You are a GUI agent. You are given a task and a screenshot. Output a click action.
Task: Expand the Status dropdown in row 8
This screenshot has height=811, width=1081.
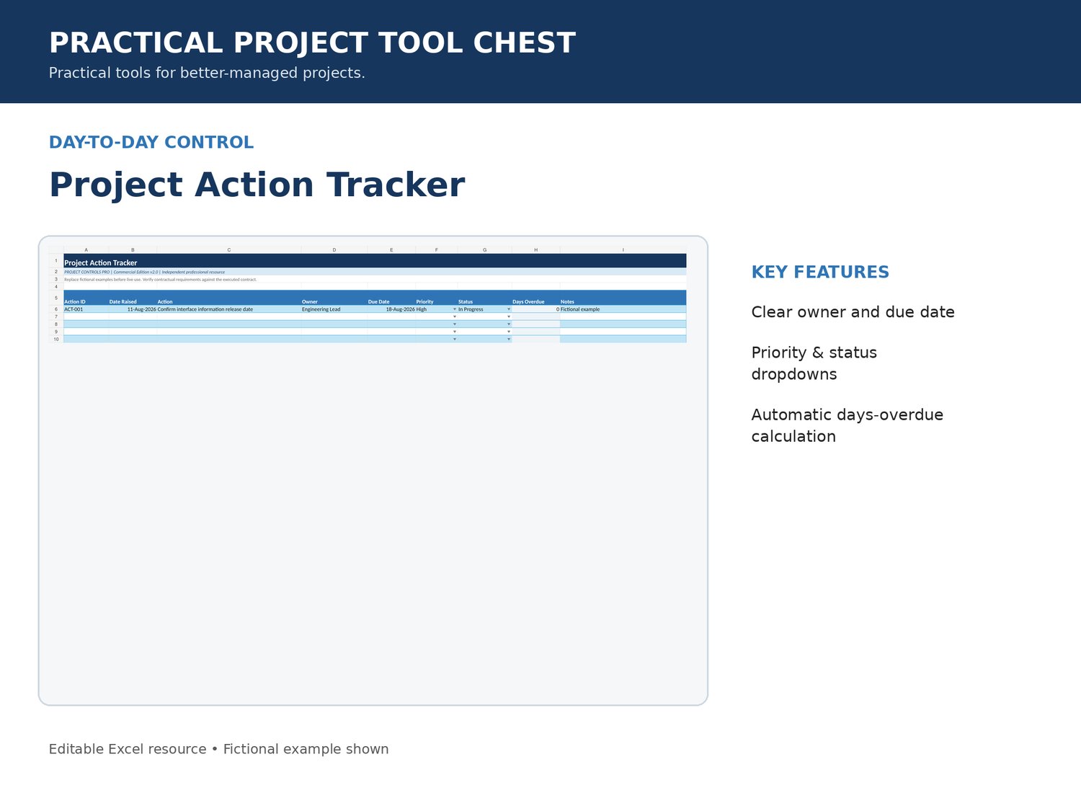pyautogui.click(x=509, y=324)
